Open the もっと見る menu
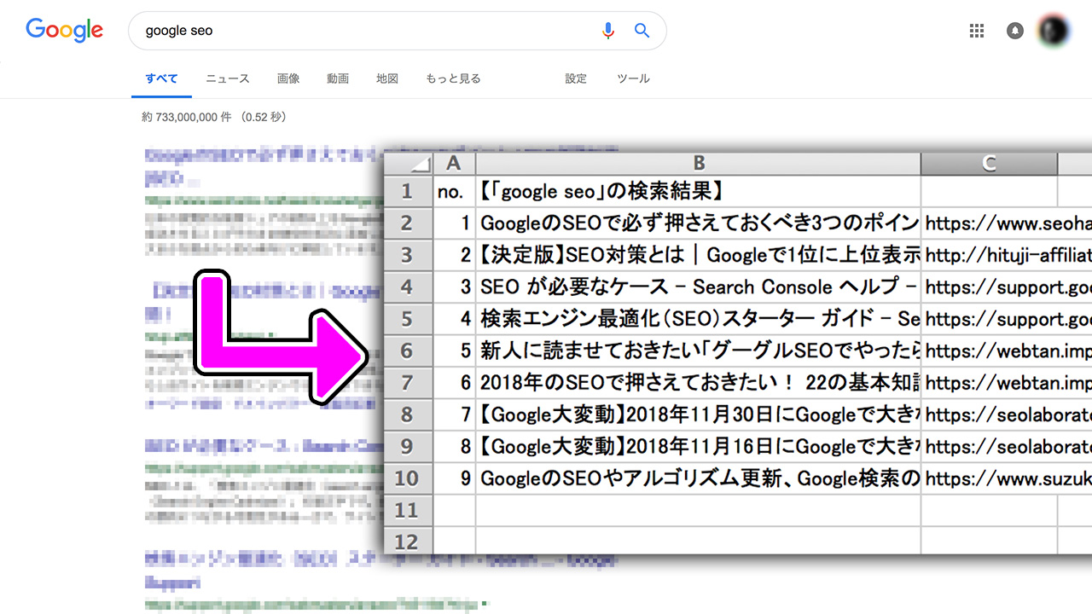This screenshot has height=614, width=1092. 453,78
